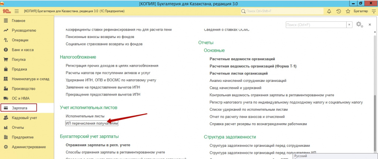Open Регистр налогового учета по ИПН
Image resolution: width=378 pixels, height=159 pixels.
[x=286, y=103]
